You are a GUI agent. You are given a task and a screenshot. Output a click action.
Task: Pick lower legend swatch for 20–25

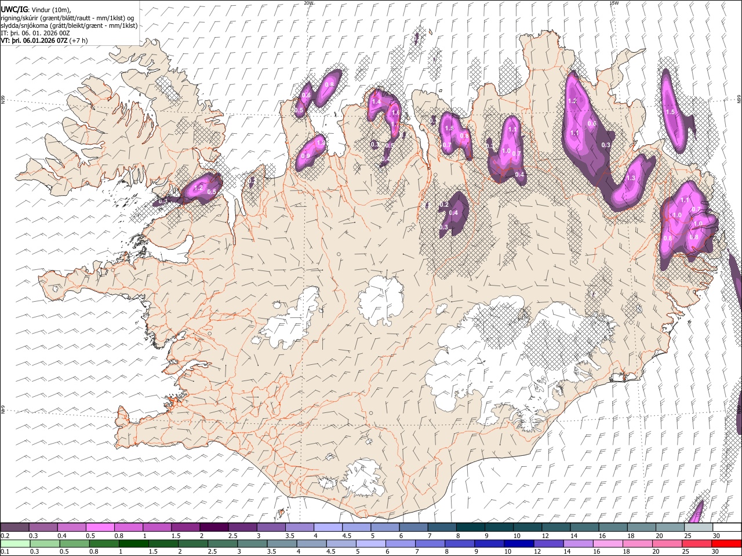pyautogui.click(x=668, y=543)
